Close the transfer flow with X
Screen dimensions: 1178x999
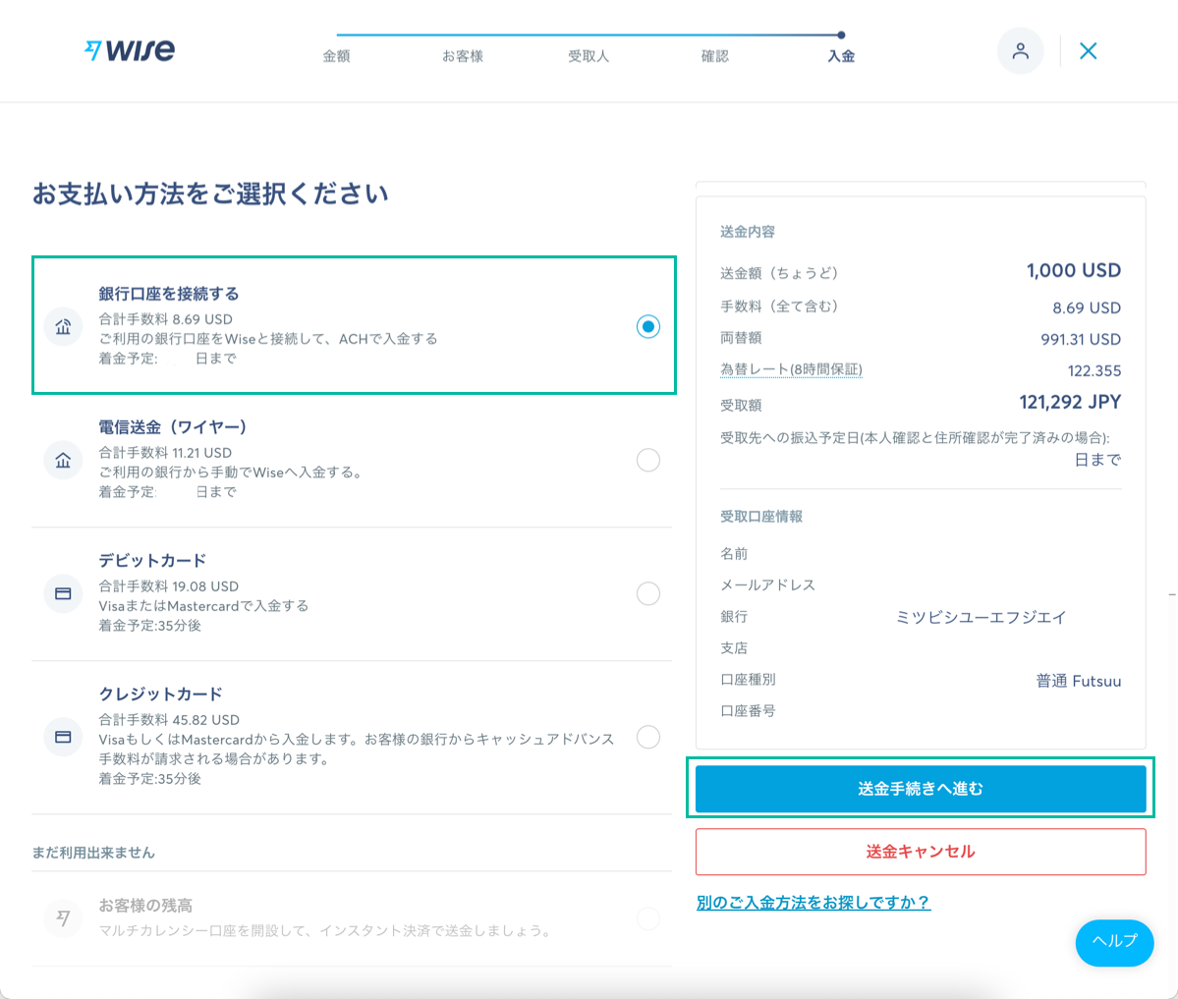click(x=1088, y=51)
